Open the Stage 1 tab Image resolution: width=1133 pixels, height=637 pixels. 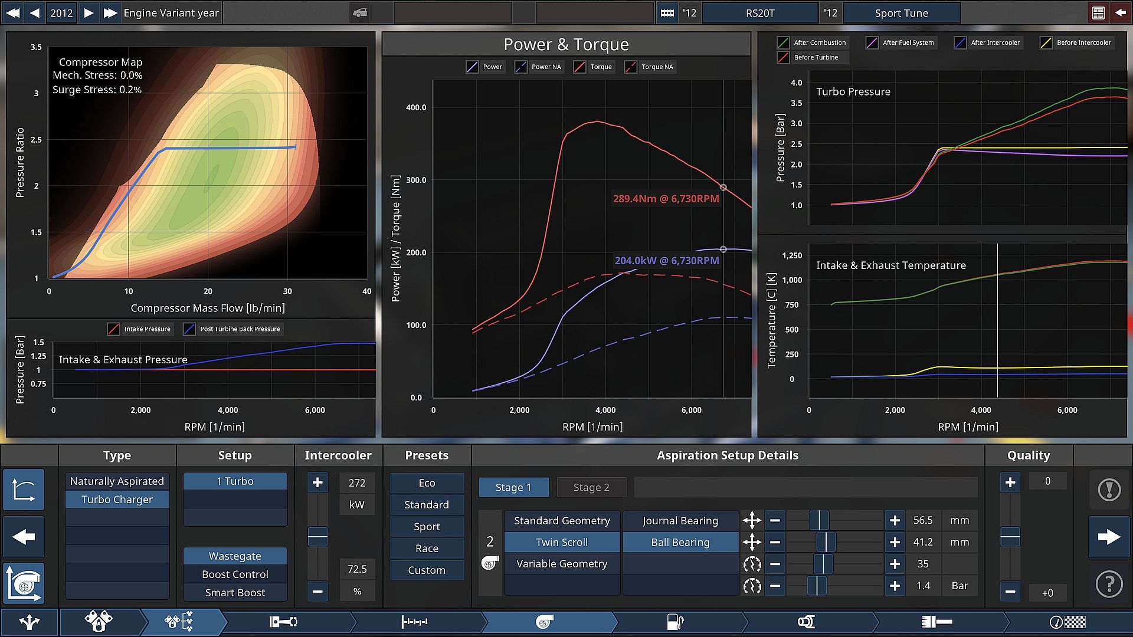513,487
